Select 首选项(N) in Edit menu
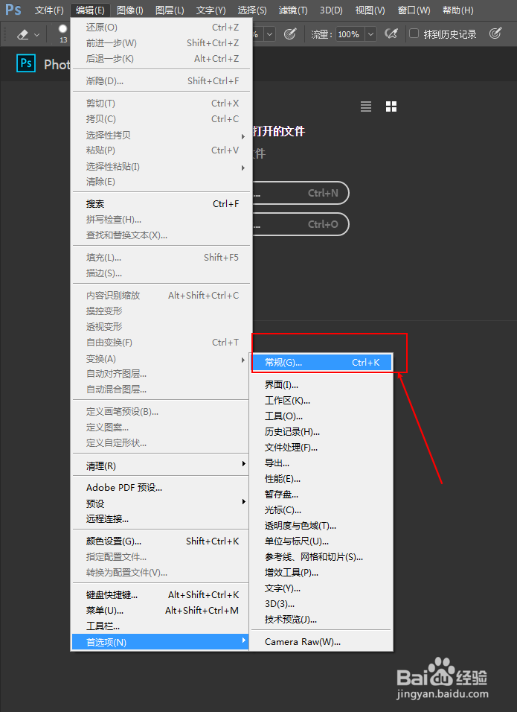The image size is (517, 712). pyautogui.click(x=161, y=642)
